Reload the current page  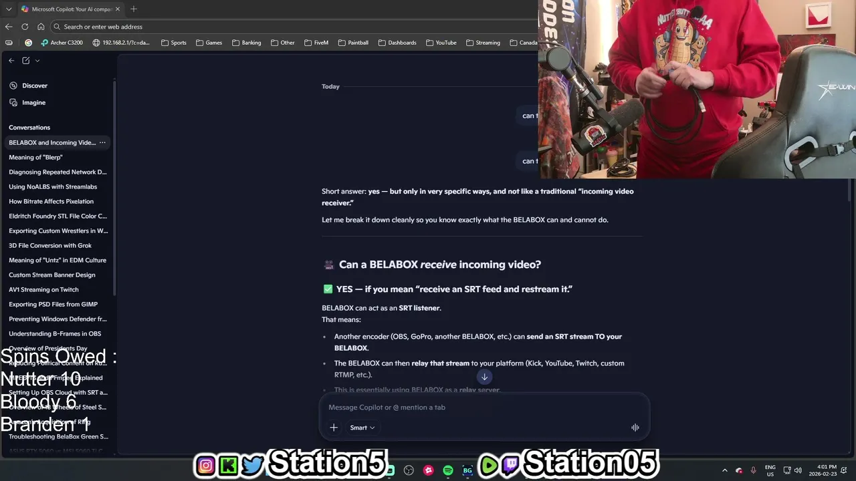pos(25,27)
